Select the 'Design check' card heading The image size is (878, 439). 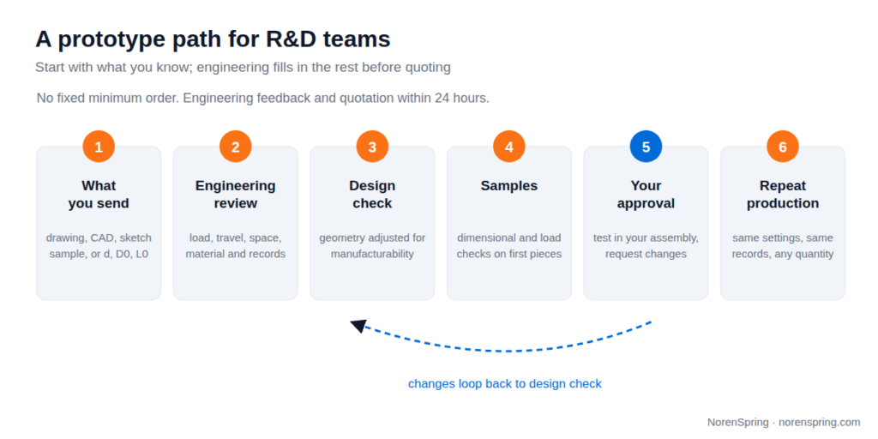[372, 195]
